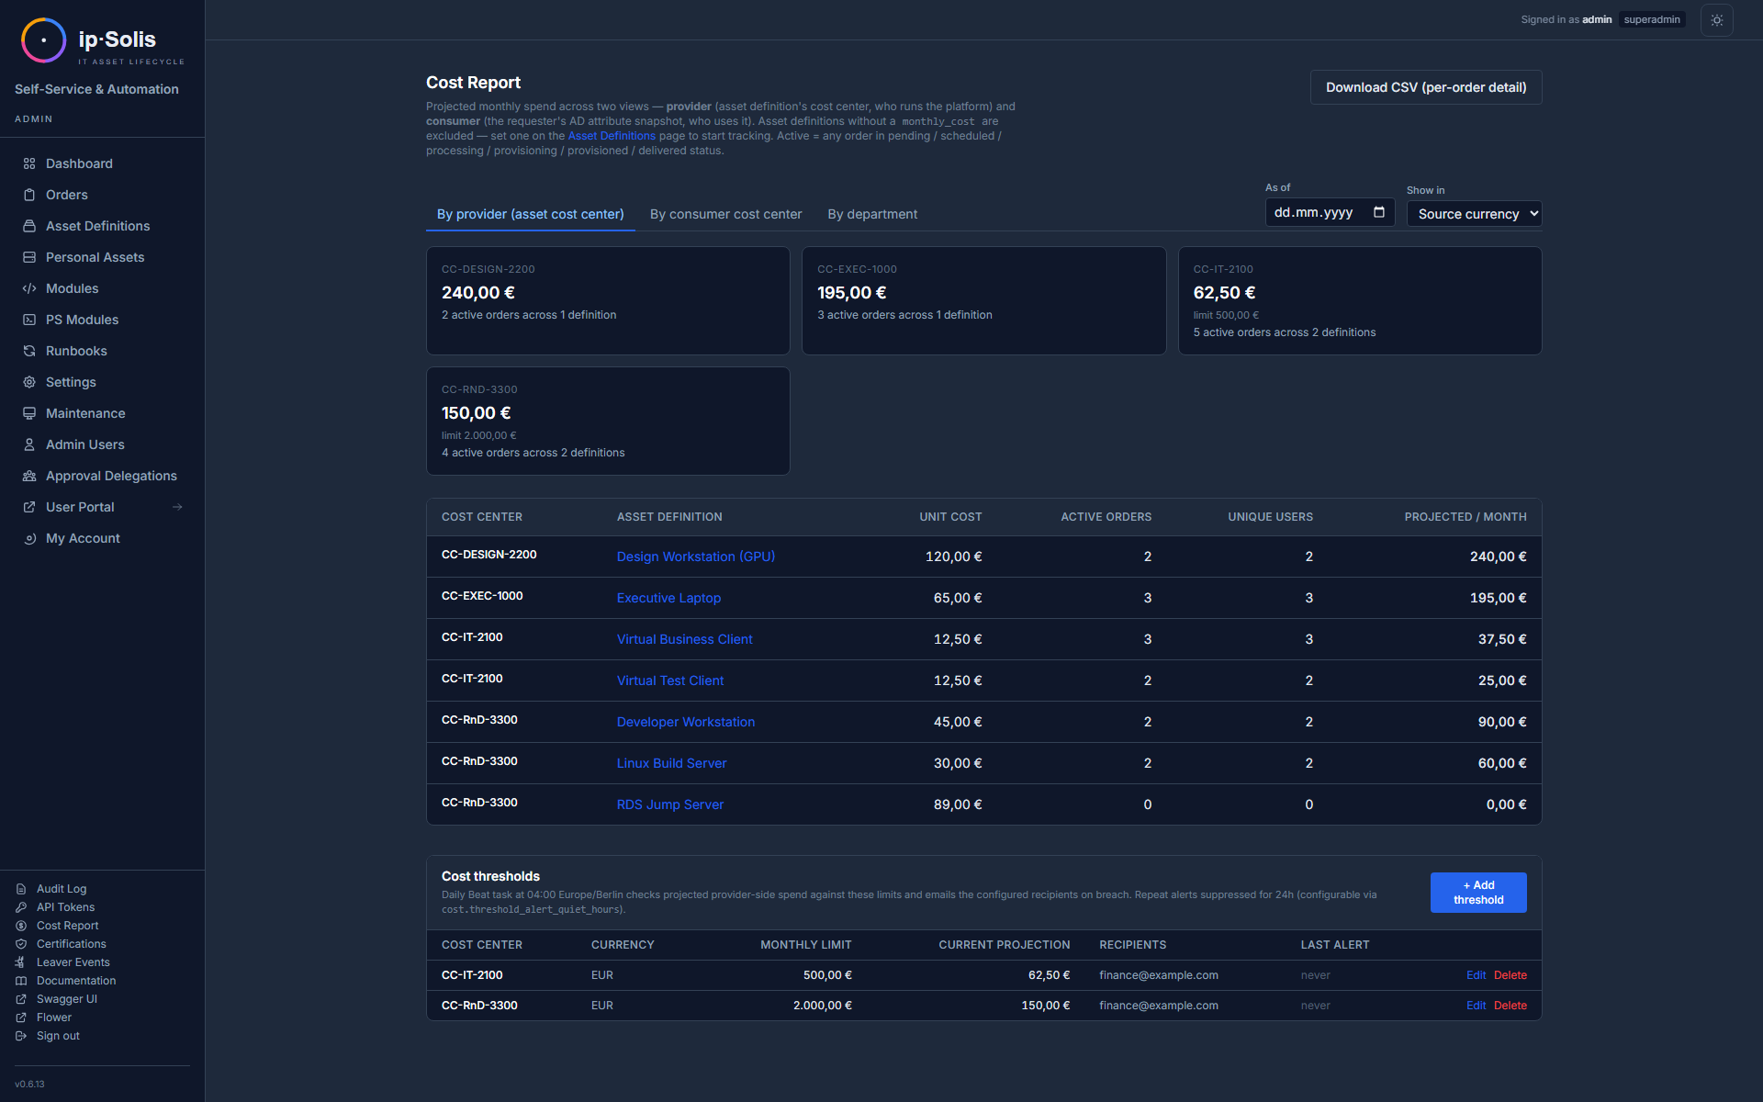Viewport: 1763px width, 1102px height.
Task: Switch to By consumer cost center tab
Action: [725, 214]
